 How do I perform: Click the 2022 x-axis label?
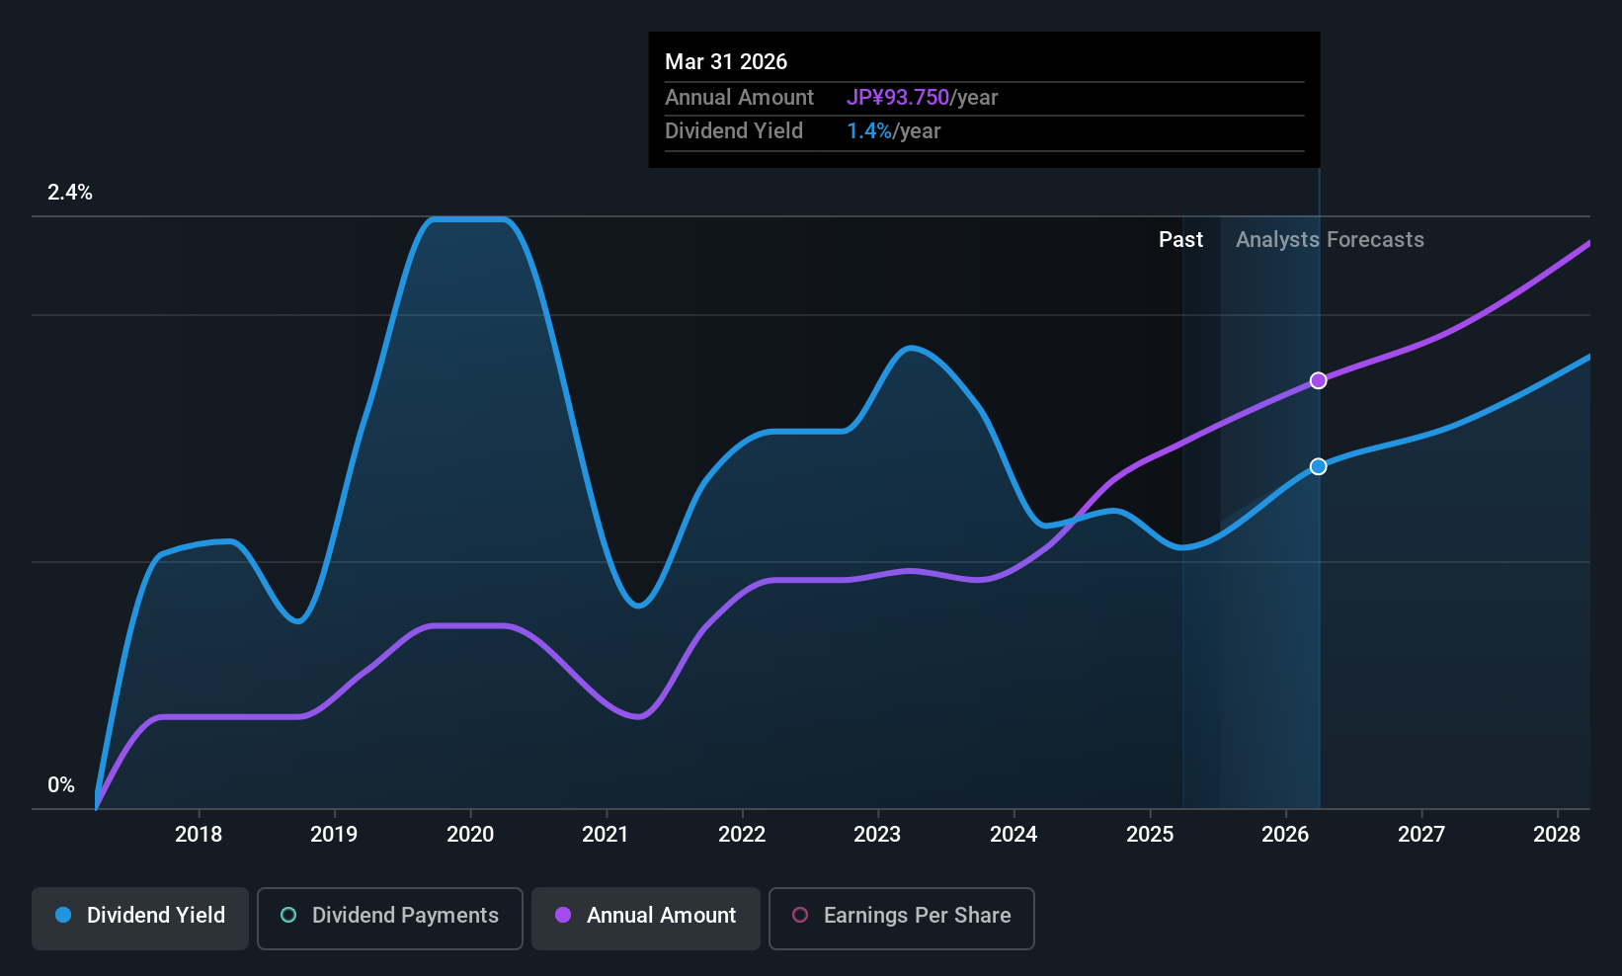(x=742, y=834)
